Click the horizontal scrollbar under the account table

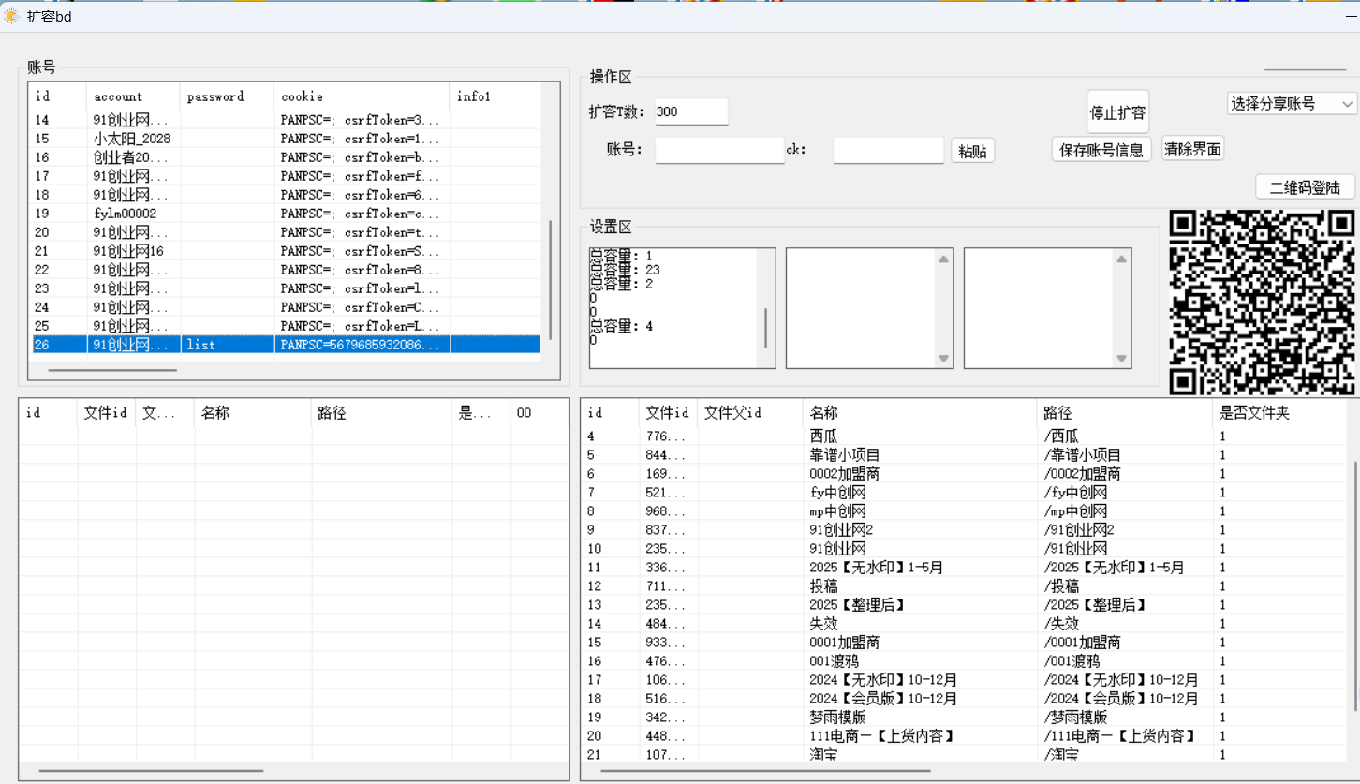coord(112,369)
